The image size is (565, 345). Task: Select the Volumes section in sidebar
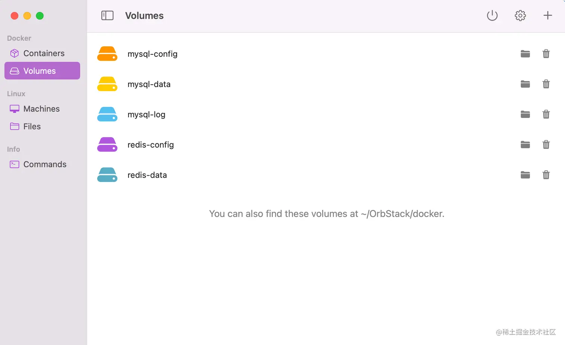point(40,71)
